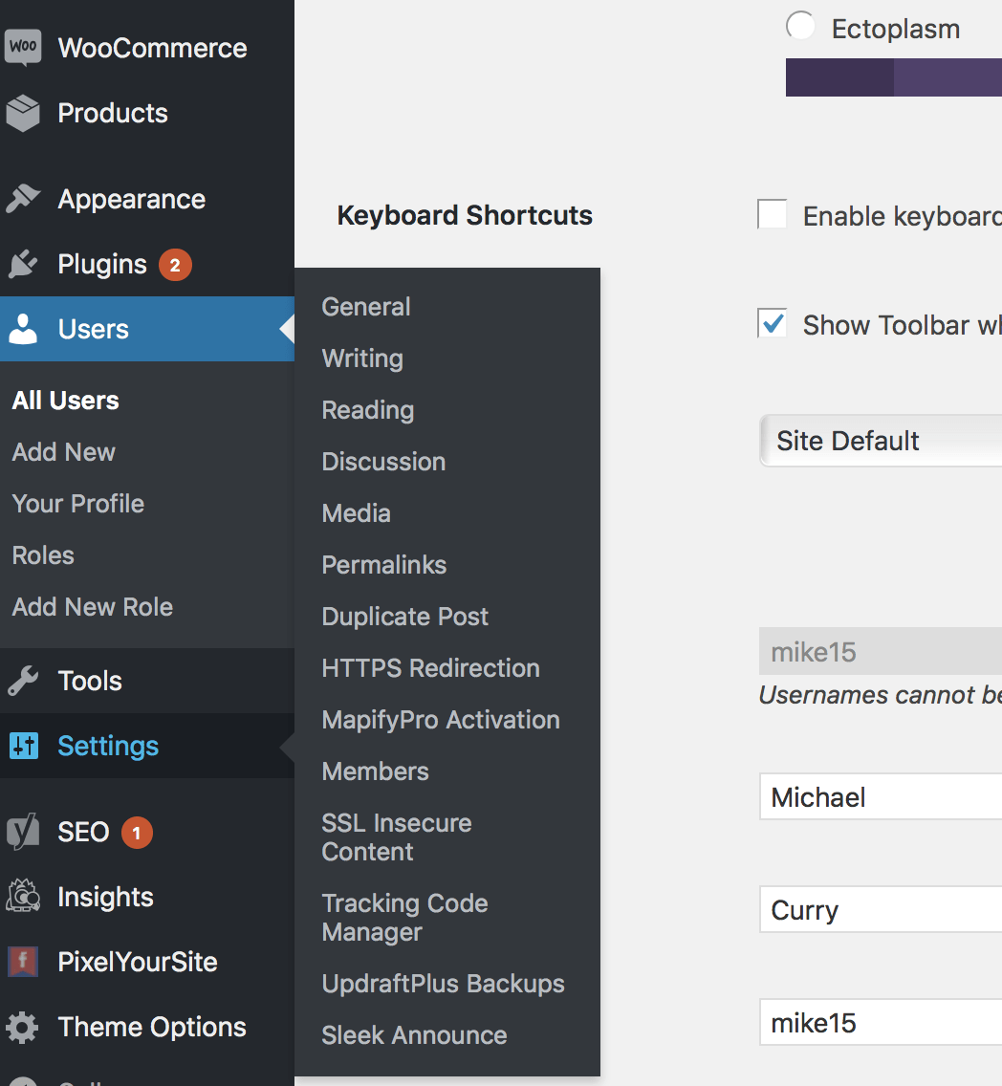Open the Site Default language dropdown

pos(880,441)
